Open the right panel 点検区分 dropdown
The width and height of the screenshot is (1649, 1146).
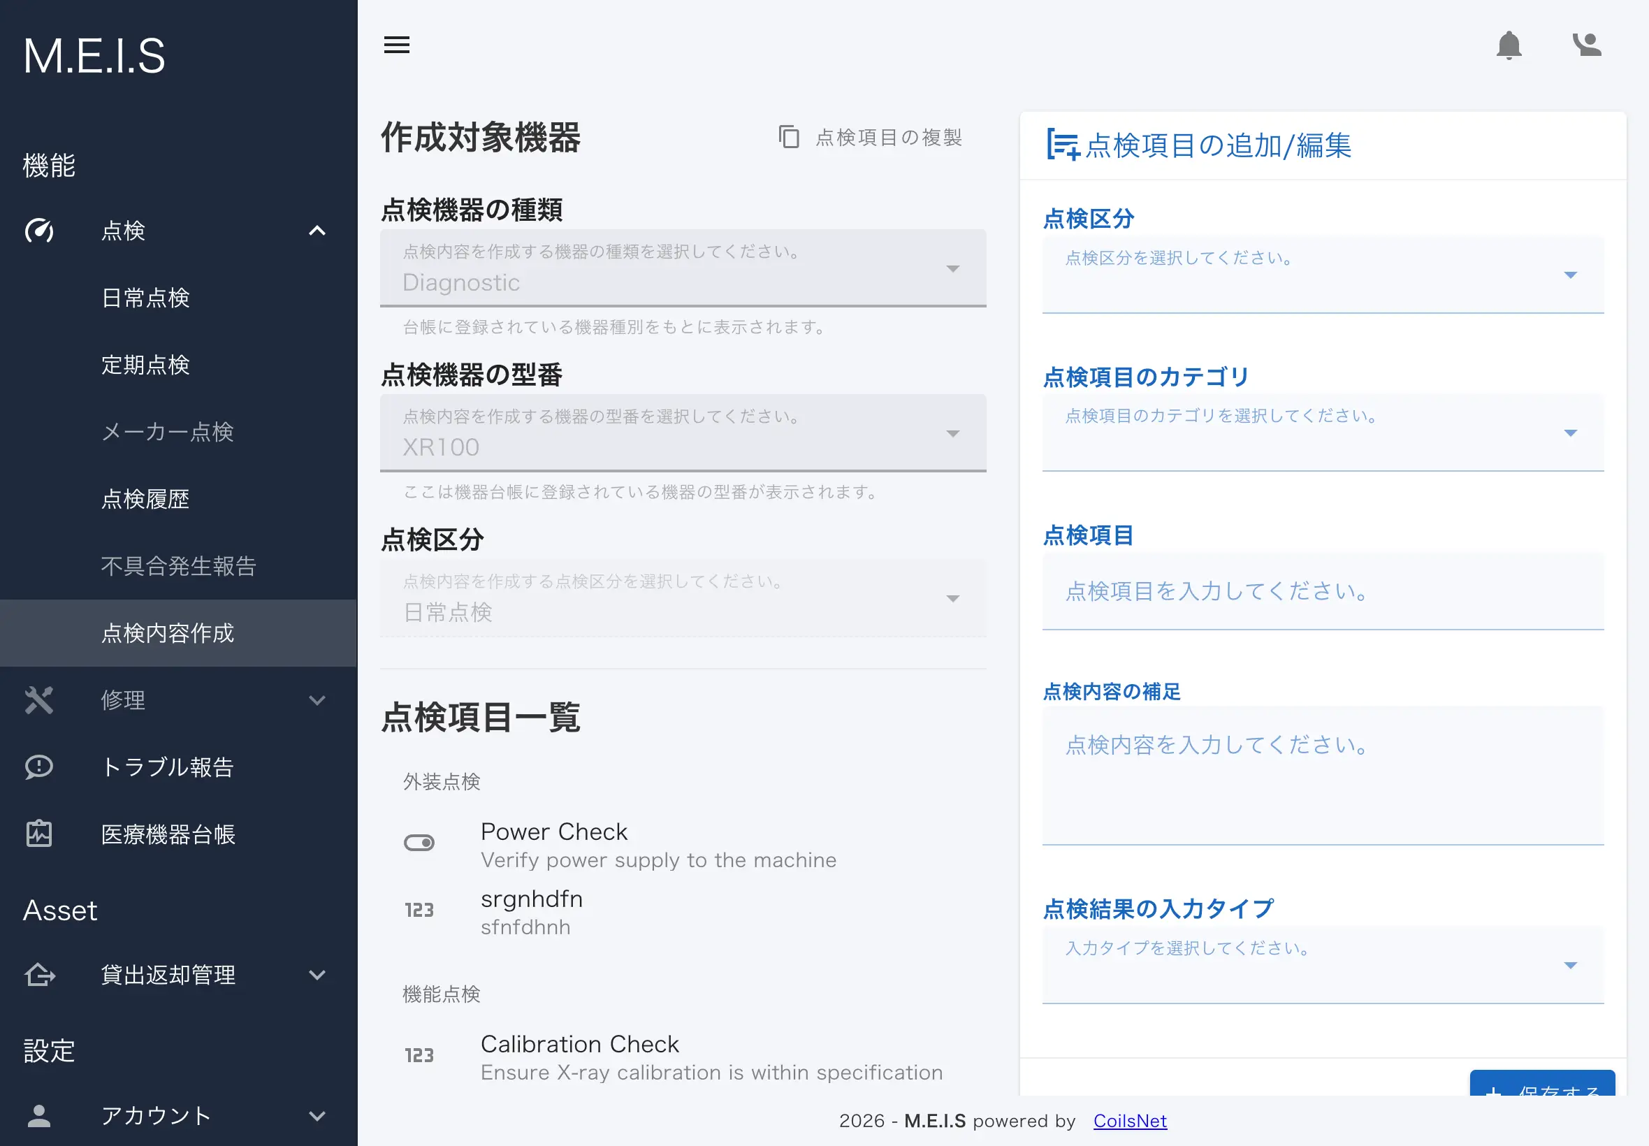1323,275
